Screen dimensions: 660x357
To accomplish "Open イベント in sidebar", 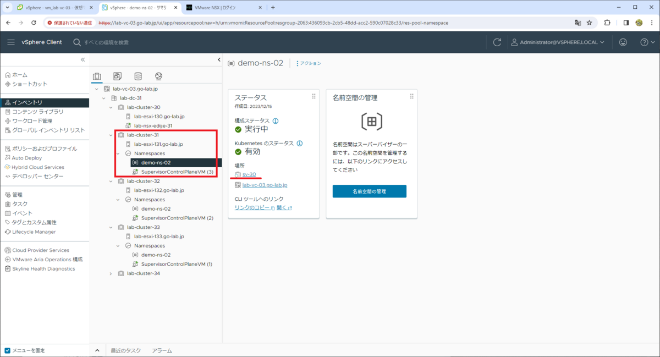I will pos(22,213).
